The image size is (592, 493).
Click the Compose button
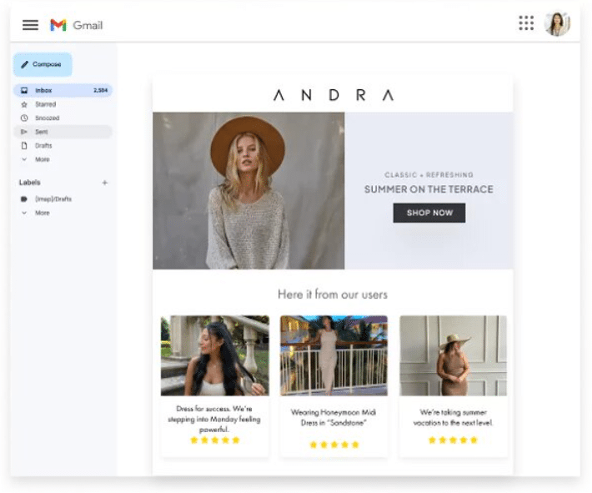[42, 64]
